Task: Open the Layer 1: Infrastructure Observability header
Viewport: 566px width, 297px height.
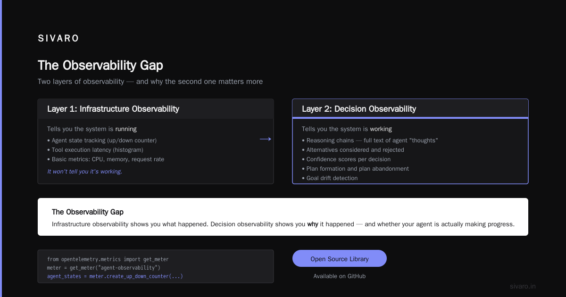Action: click(156, 109)
